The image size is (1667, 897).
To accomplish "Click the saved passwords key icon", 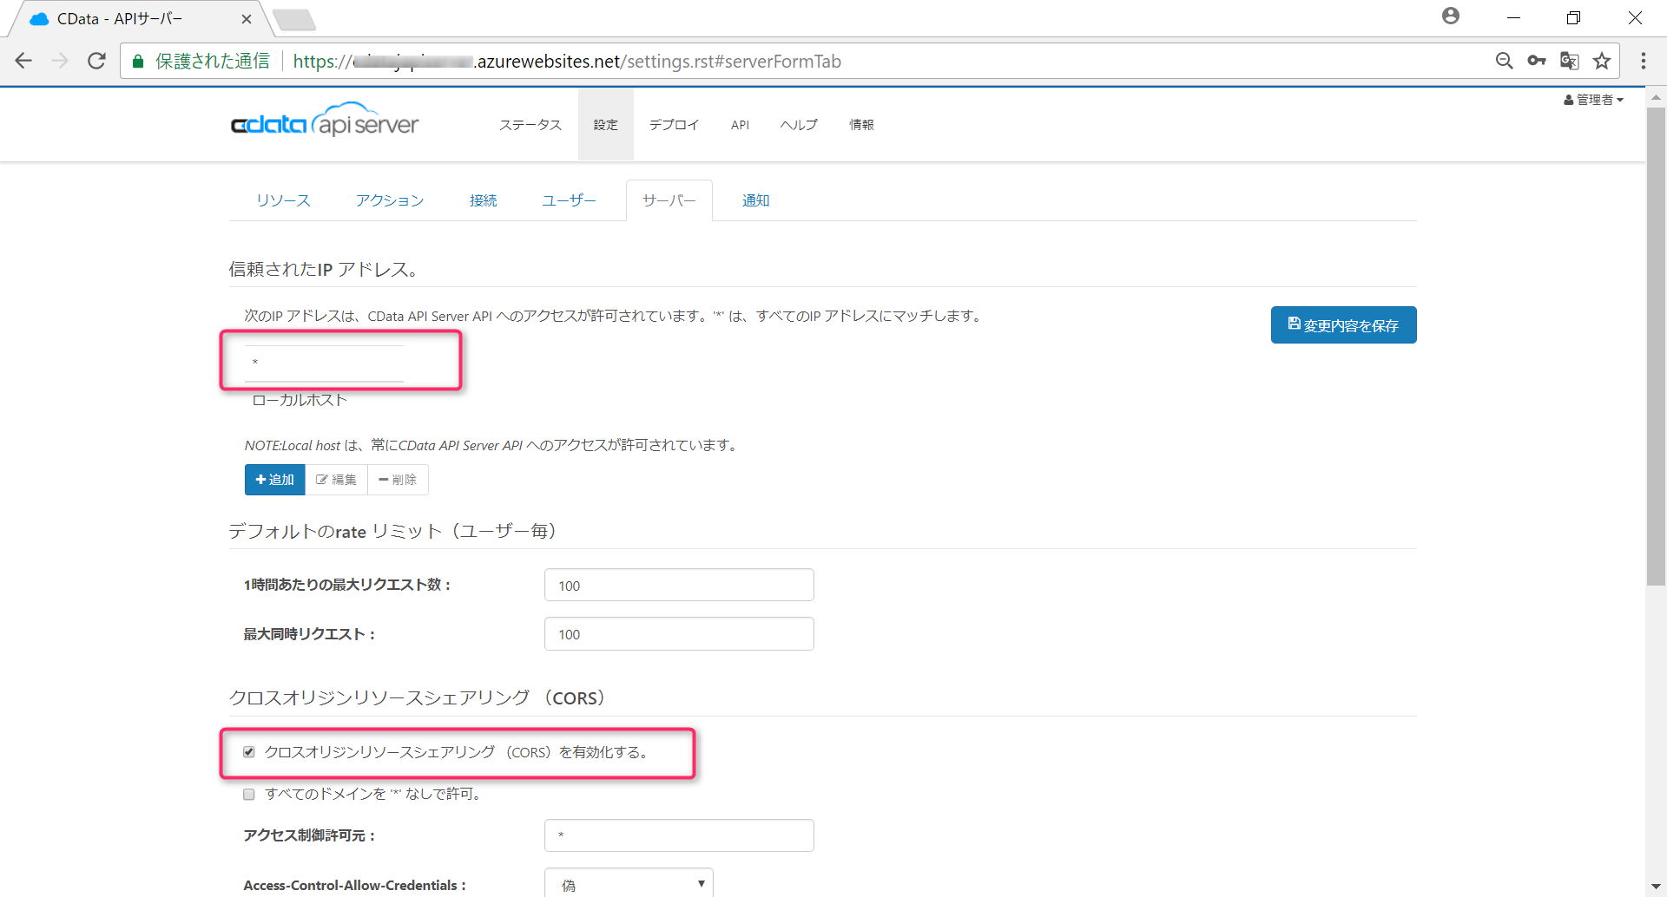I will tap(1538, 61).
